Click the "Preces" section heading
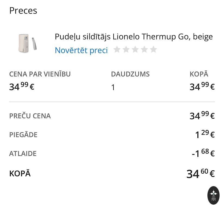This screenshot has height=209, width=224. click(23, 11)
